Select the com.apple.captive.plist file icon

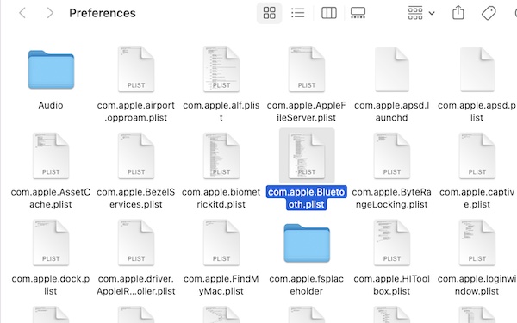(x=477, y=156)
